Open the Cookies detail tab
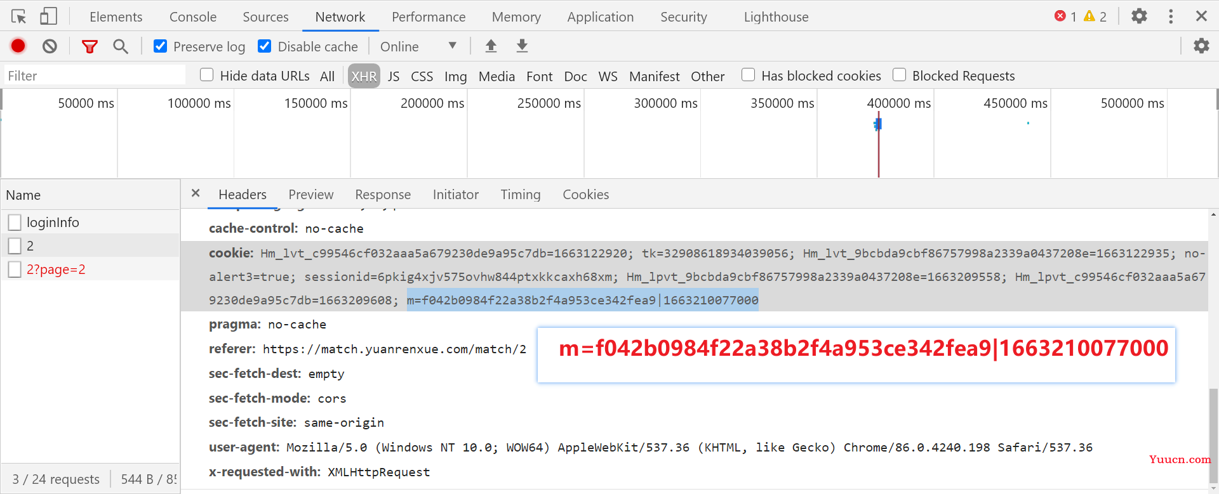The image size is (1219, 494). coord(586,195)
